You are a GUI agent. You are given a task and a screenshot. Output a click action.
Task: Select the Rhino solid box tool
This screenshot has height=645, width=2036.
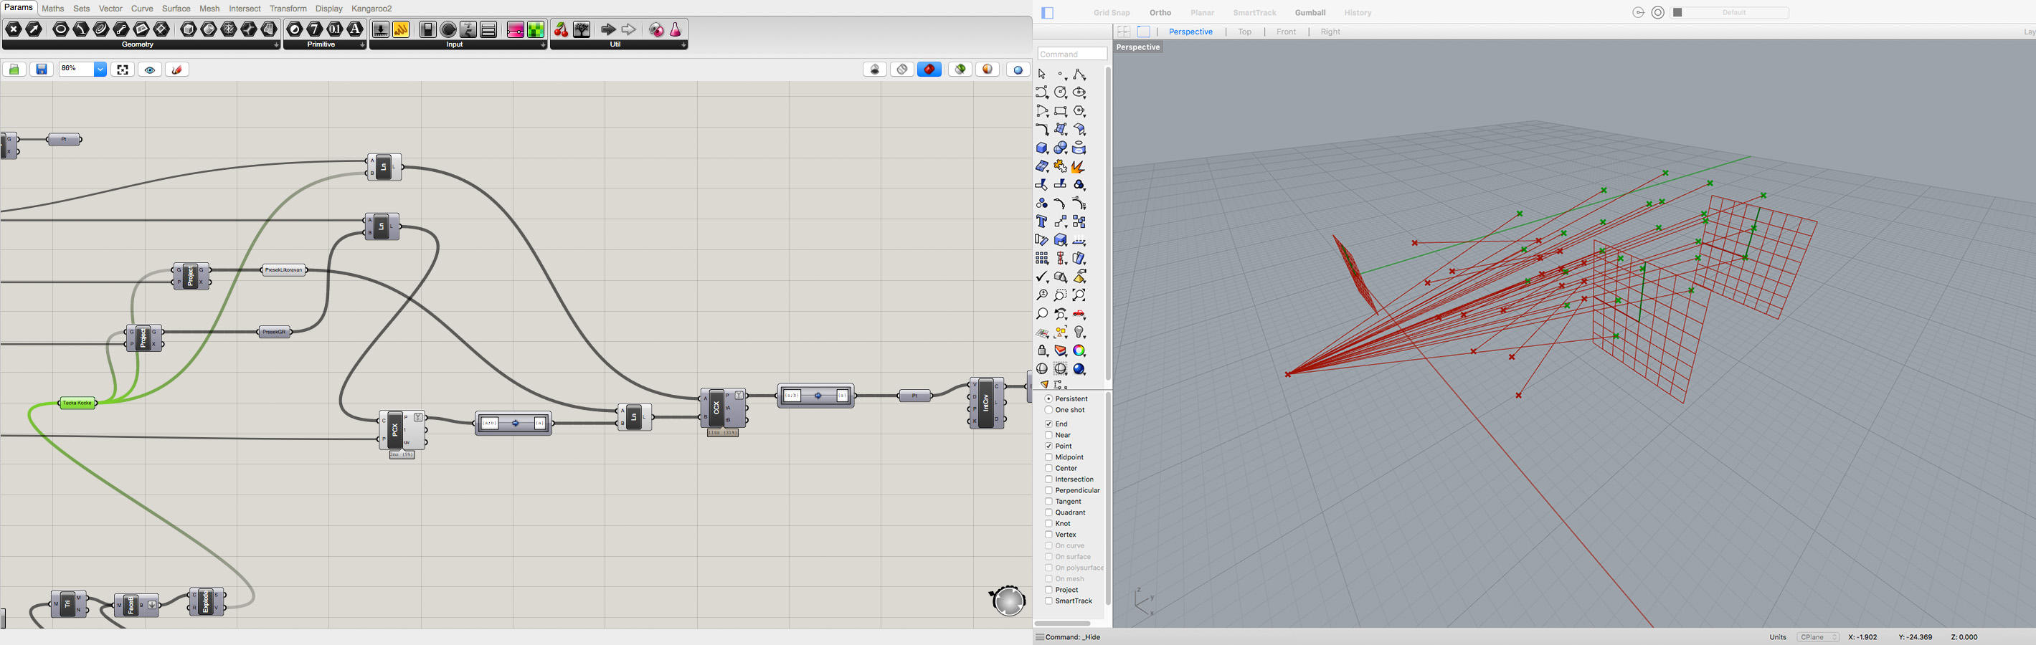pyautogui.click(x=1042, y=148)
